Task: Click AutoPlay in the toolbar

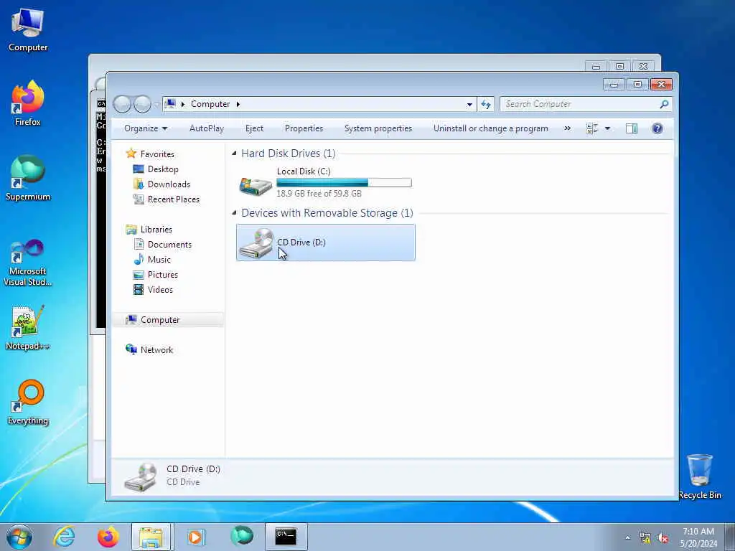Action: [207, 128]
